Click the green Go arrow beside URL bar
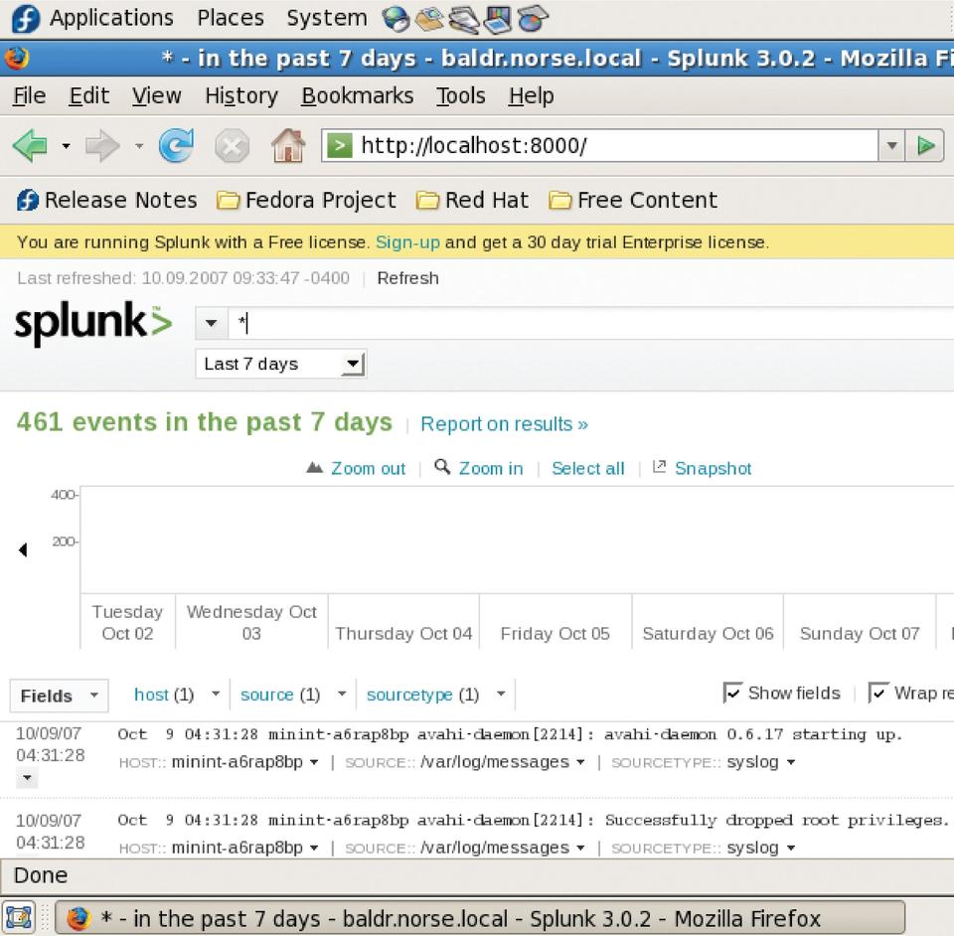The height and width of the screenshot is (936, 954). pyautogui.click(x=926, y=146)
